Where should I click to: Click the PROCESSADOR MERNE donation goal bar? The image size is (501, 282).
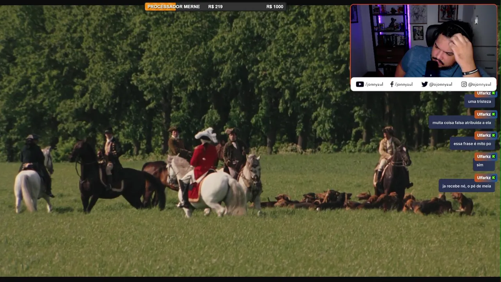tap(215, 7)
